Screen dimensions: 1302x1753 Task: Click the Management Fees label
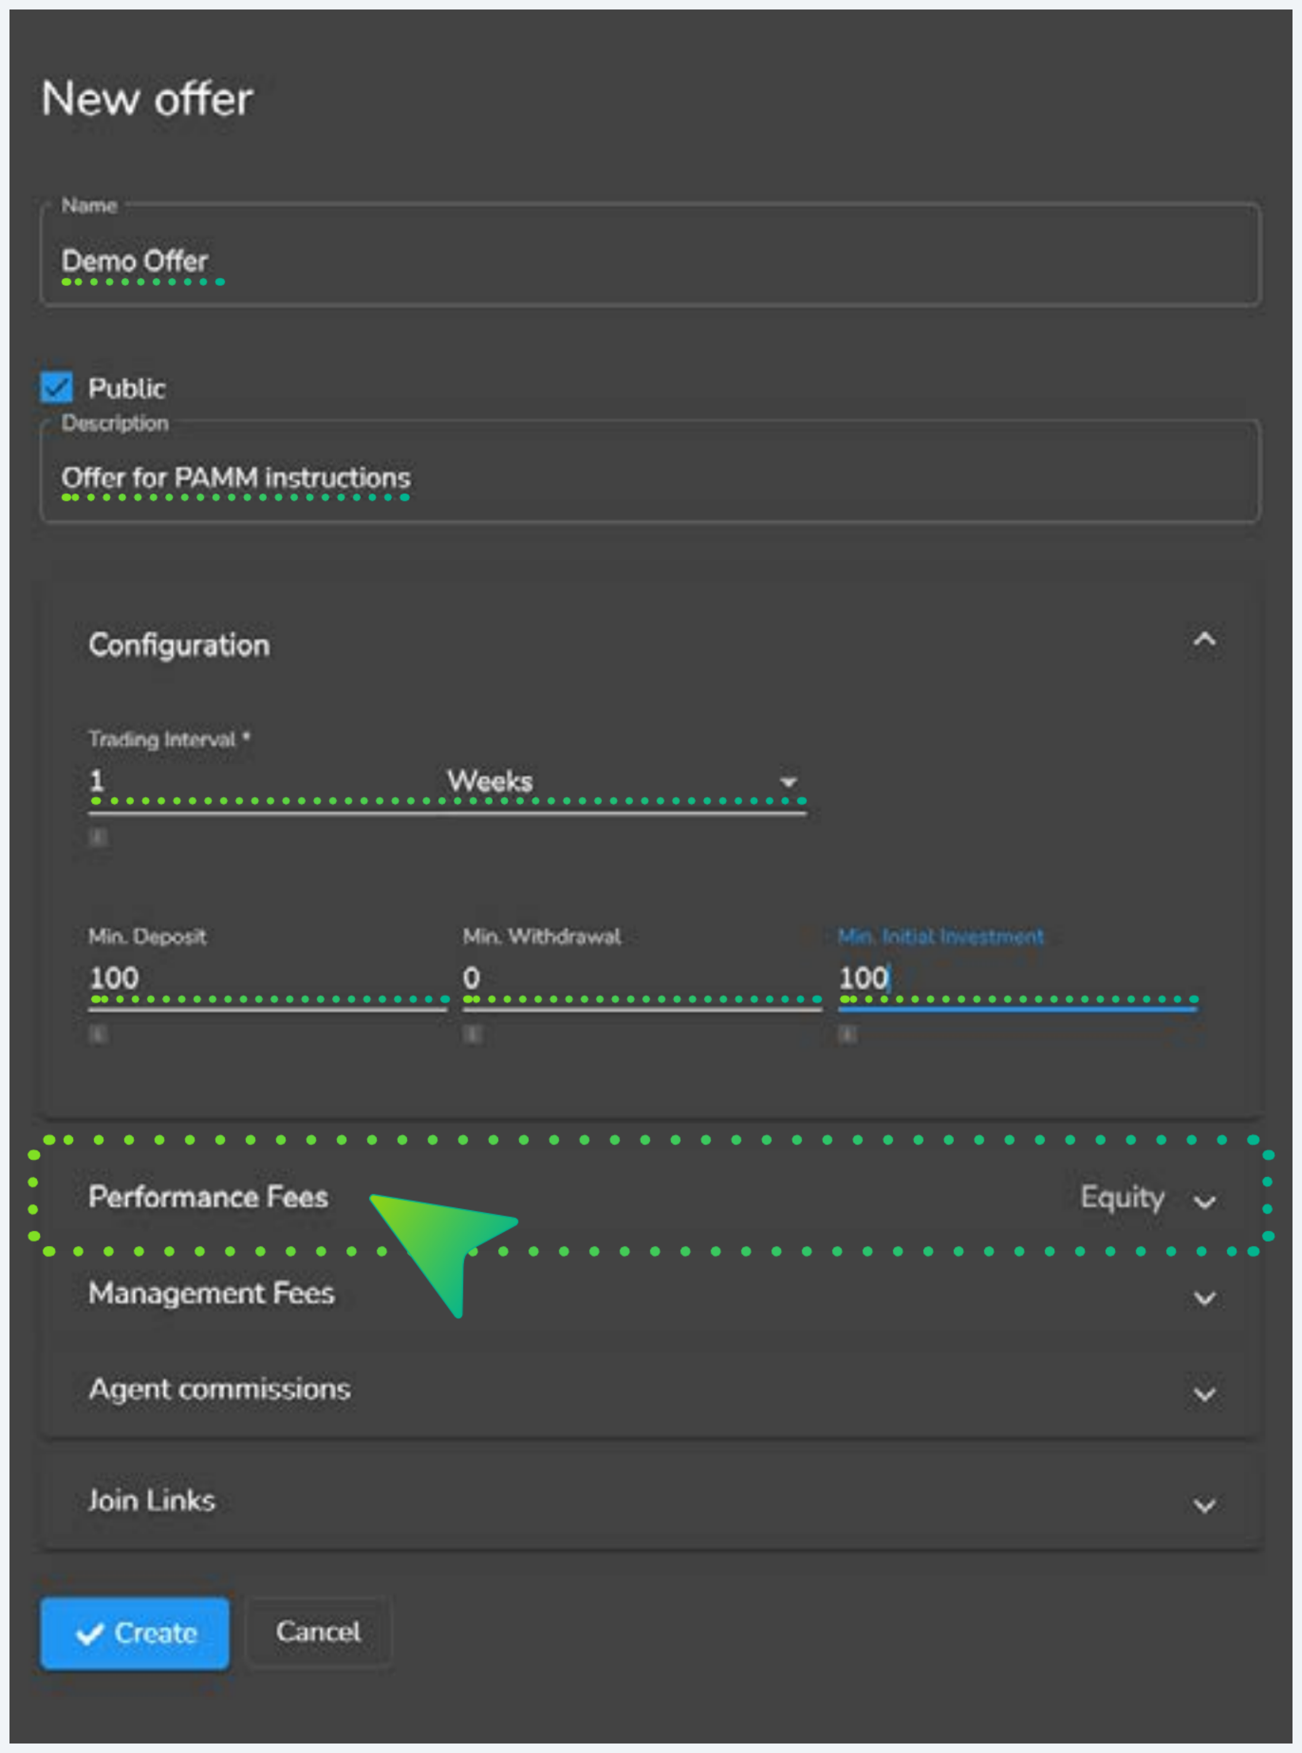211,1293
